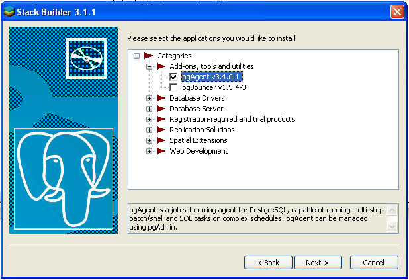Image resolution: width=409 pixels, height=280 pixels.
Task: Expand the Spatial Extensions category
Action: [x=149, y=140]
